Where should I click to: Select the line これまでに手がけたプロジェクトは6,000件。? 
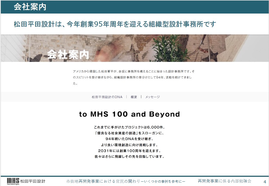pyautogui.click(x=130, y=127)
